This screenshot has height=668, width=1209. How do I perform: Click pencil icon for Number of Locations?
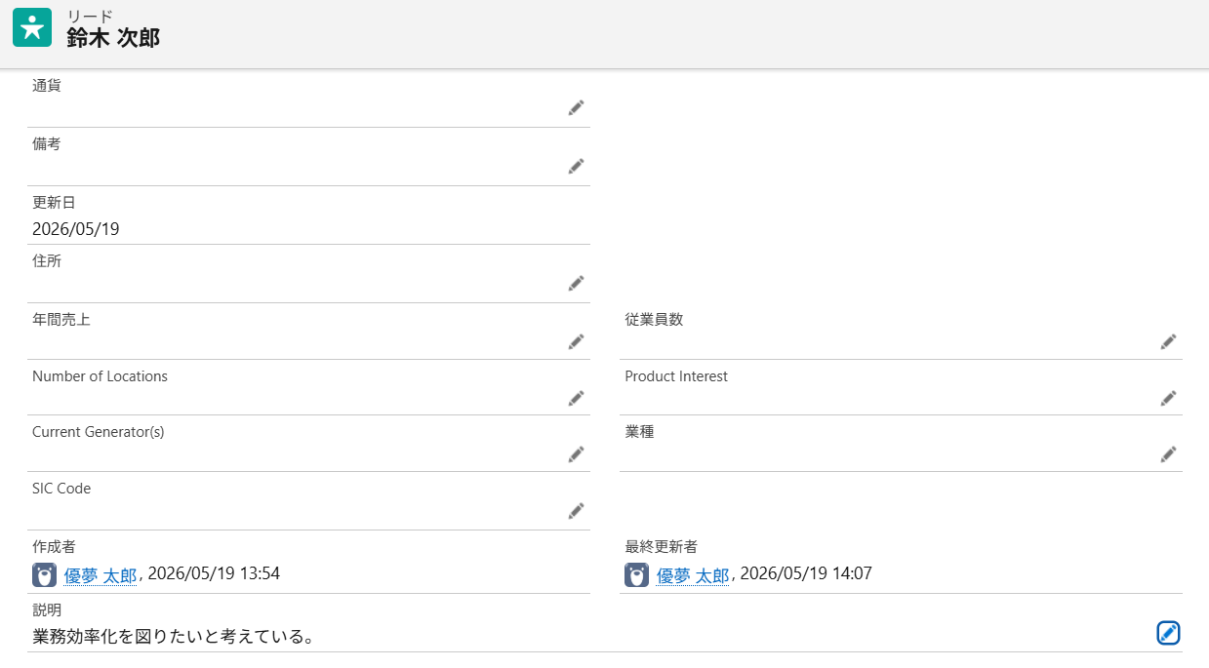click(576, 398)
